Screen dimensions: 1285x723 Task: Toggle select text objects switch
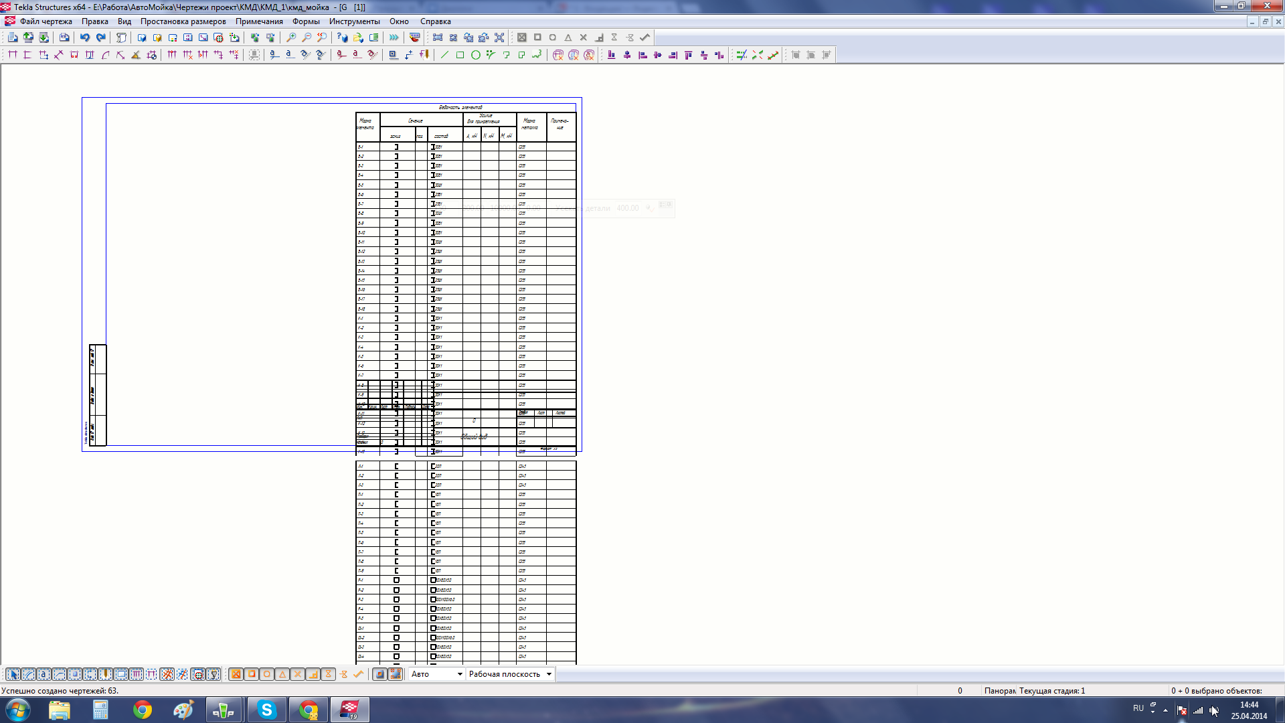coord(44,674)
